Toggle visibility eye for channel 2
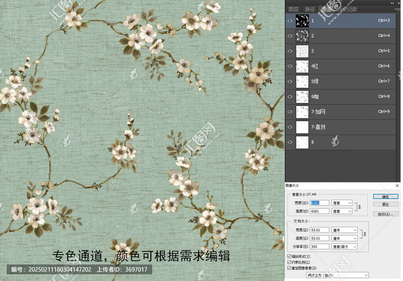The image size is (403, 281). pyautogui.click(x=290, y=36)
